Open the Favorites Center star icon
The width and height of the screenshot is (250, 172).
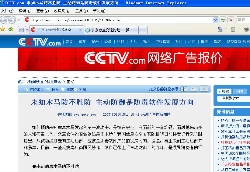(3, 29)
